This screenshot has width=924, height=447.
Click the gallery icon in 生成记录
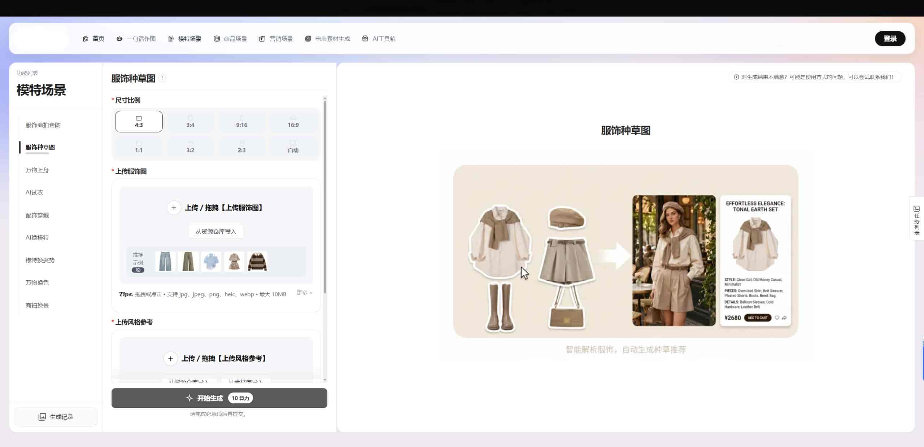(x=42, y=417)
